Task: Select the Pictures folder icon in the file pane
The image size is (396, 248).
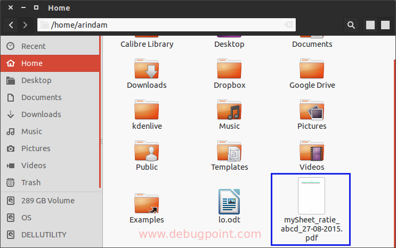Action: click(312, 110)
